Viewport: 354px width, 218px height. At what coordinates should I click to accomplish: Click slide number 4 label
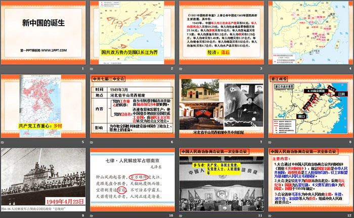click(350, 69)
